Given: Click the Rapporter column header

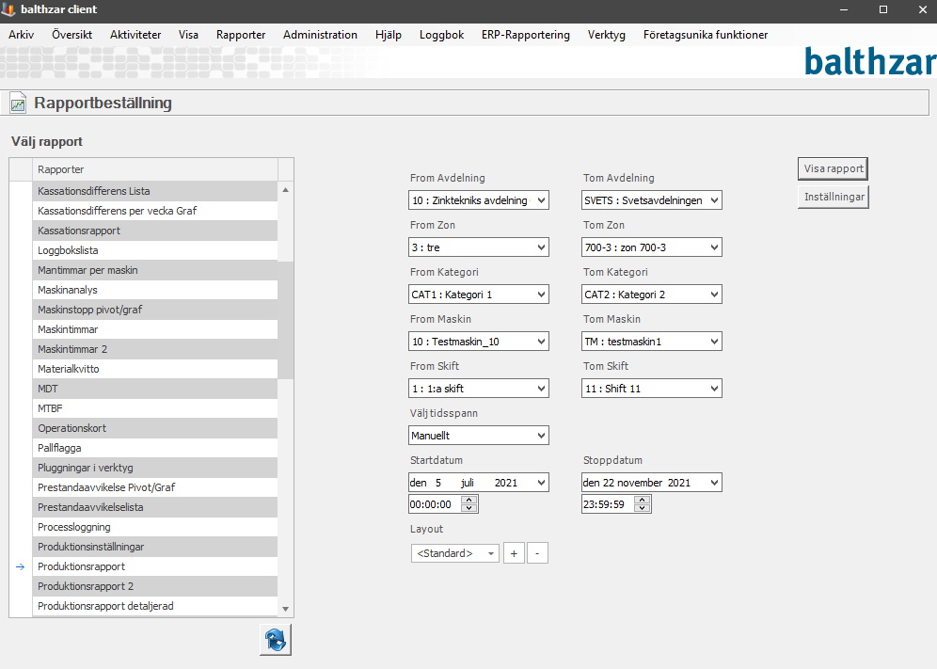Looking at the screenshot, I should tap(155, 169).
